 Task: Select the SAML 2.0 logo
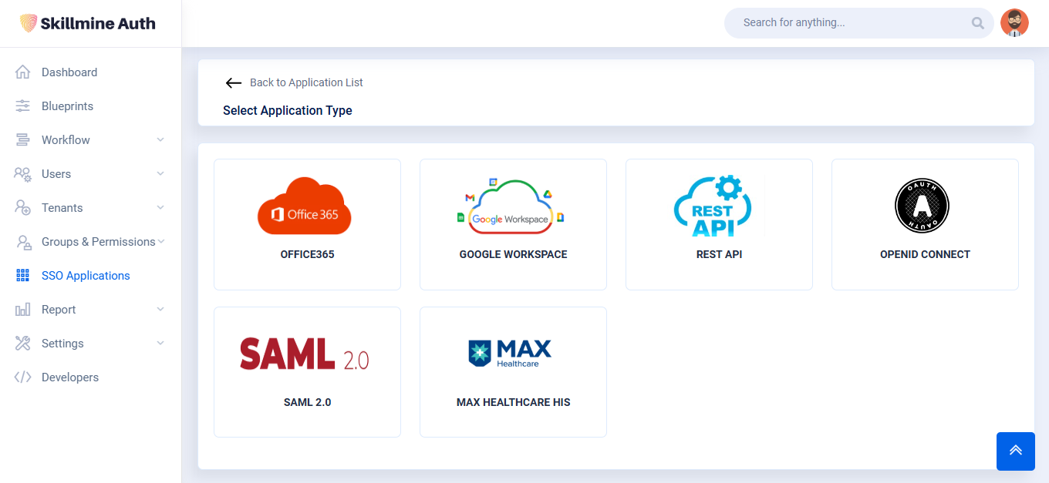[x=304, y=354]
